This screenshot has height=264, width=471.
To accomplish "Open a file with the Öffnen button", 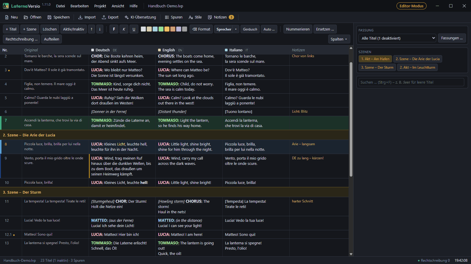I will pos(32,17).
